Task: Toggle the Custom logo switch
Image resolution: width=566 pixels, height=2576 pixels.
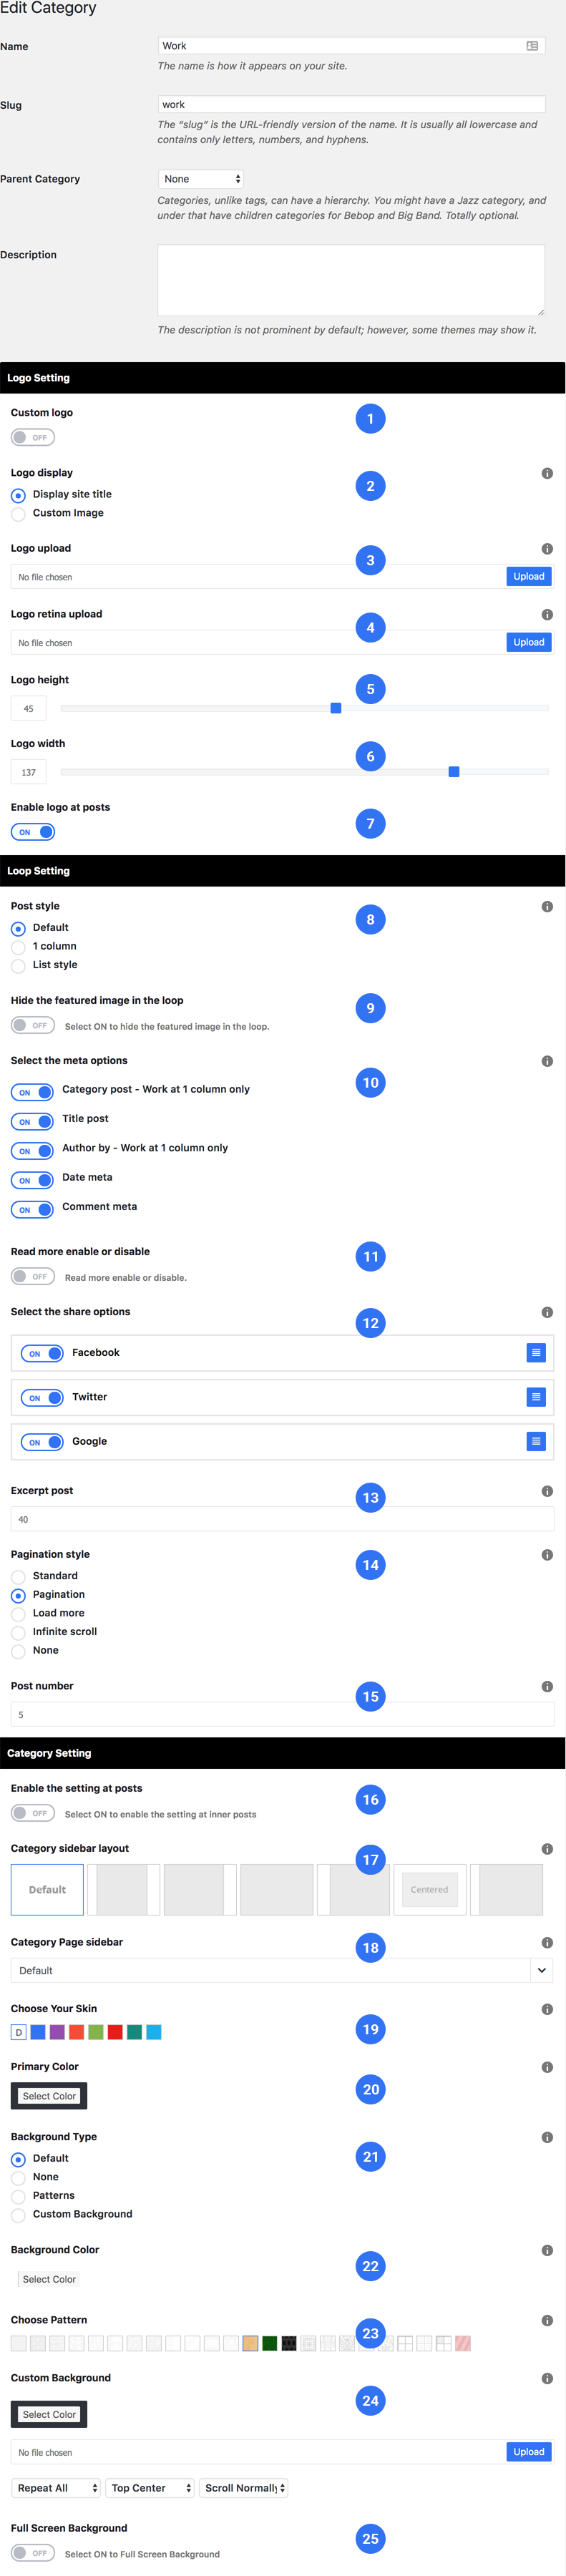Action: 32,437
